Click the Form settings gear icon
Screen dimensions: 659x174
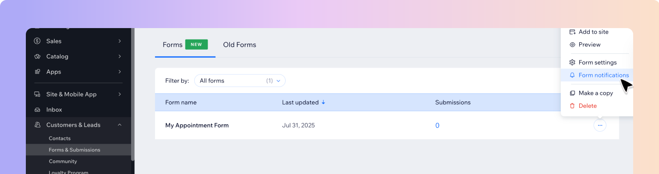572,62
